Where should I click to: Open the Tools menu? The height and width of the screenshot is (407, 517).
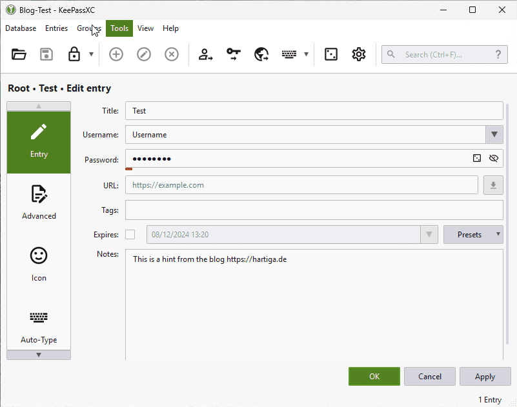click(x=119, y=28)
